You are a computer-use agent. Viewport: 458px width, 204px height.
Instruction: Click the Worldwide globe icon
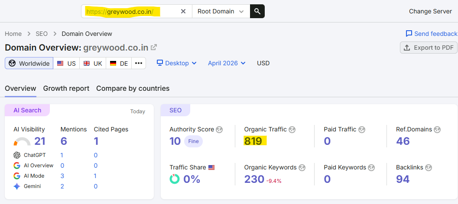[12, 63]
